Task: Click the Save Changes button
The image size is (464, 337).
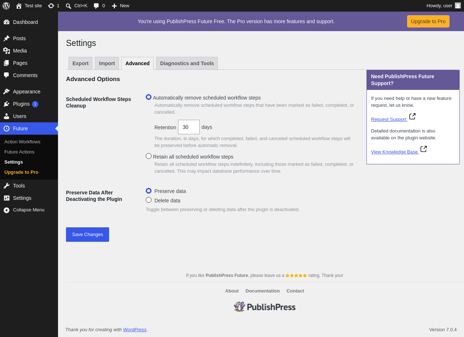Action: pos(87,235)
